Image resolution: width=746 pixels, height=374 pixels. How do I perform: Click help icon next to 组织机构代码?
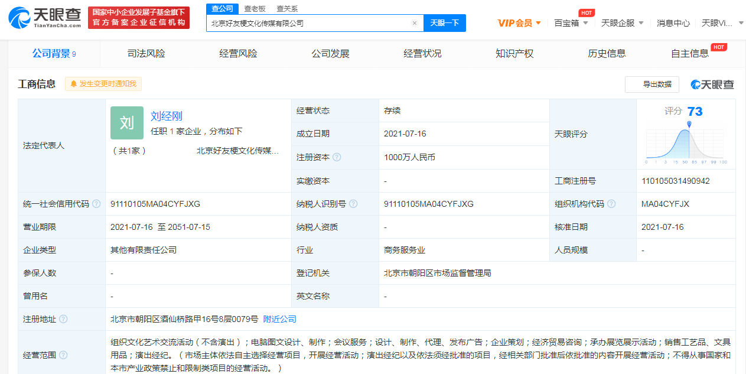click(x=611, y=204)
